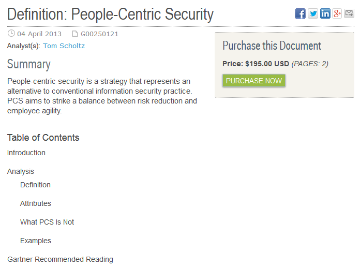Jump to the Attributes subsection
Image resolution: width=360 pixels, height=267 pixels.
click(x=36, y=203)
